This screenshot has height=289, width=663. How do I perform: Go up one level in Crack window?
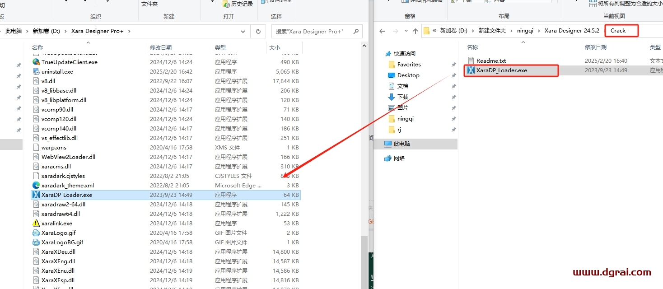coord(416,31)
